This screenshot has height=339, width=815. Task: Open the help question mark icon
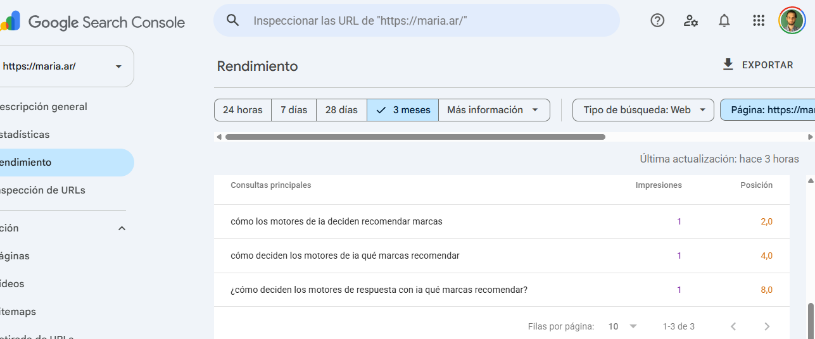[x=657, y=20]
